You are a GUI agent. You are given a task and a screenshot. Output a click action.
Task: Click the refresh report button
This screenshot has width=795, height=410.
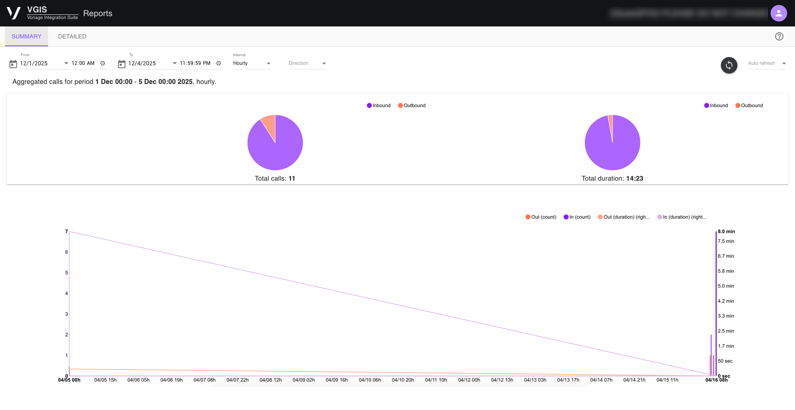click(x=729, y=65)
